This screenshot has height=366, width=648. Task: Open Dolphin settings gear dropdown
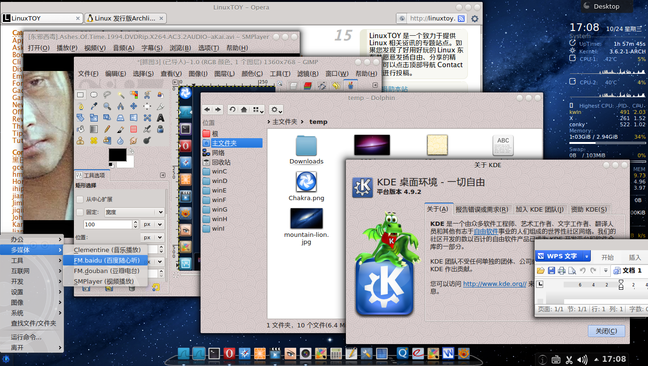point(276,110)
